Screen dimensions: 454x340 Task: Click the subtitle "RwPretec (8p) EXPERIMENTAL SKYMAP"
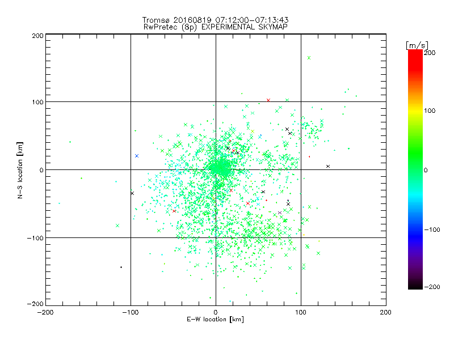[x=216, y=27]
